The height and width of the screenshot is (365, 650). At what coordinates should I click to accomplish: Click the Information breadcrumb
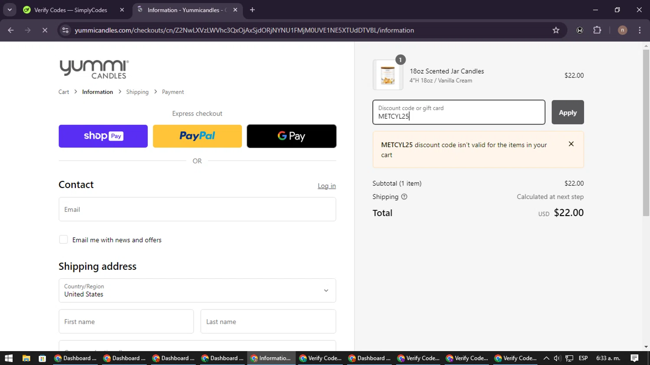[x=97, y=92]
